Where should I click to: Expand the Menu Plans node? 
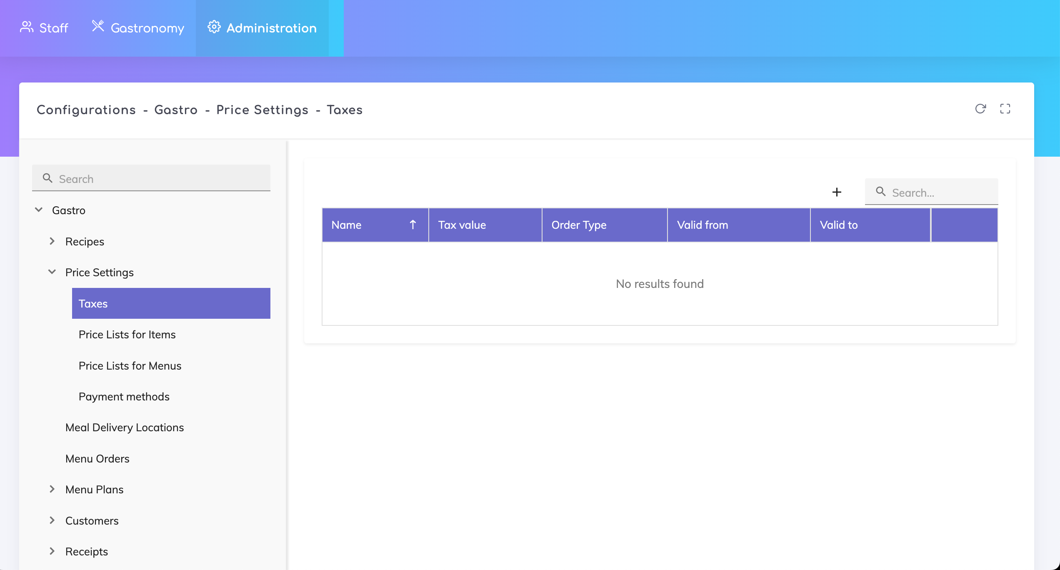click(x=52, y=489)
